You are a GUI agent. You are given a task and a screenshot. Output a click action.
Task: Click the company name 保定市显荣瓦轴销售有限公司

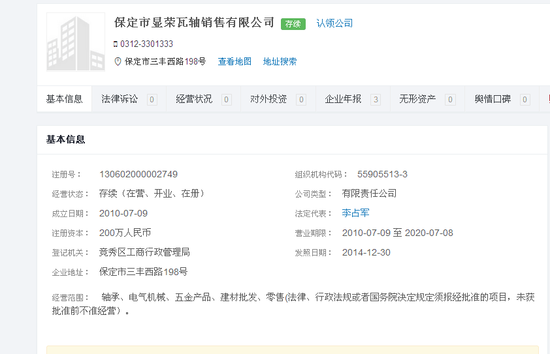(194, 23)
